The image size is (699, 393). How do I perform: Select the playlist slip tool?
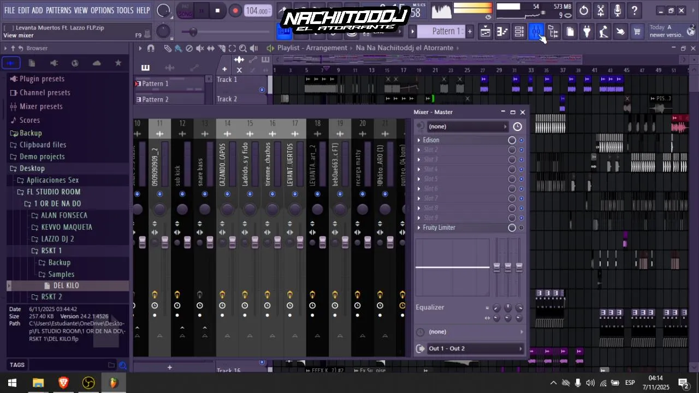tap(211, 48)
